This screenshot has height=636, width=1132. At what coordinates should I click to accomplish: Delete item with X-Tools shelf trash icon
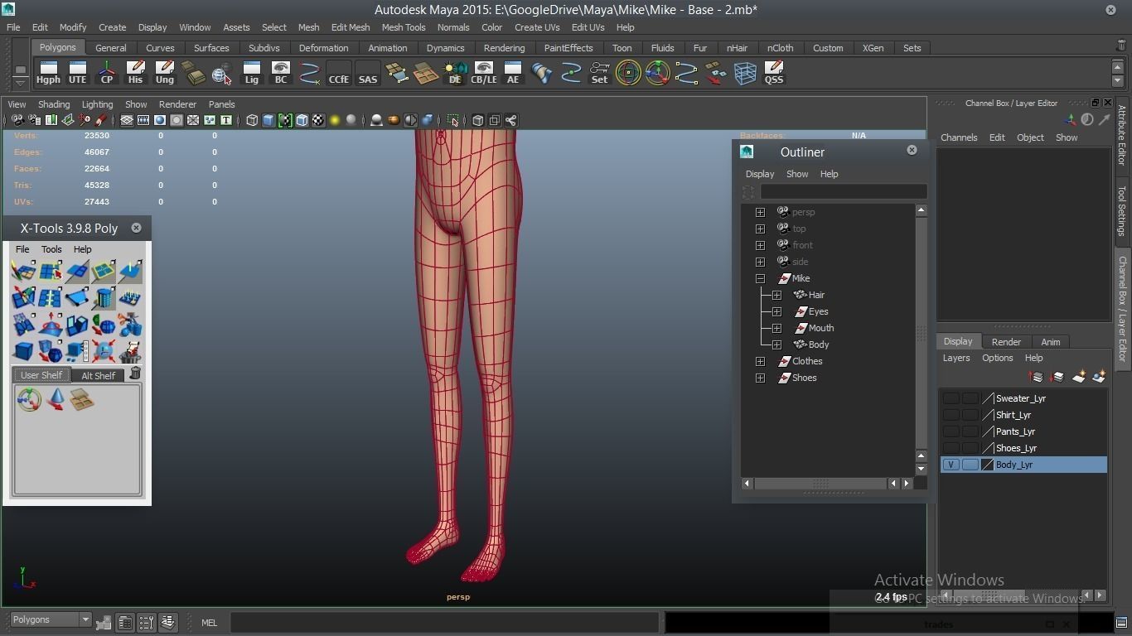[x=135, y=374]
